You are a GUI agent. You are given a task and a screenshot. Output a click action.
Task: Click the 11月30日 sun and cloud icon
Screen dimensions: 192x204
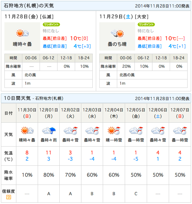click(x=27, y=130)
